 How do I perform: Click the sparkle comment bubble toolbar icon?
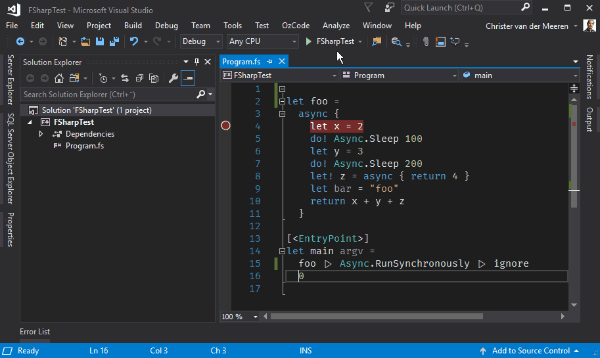click(455, 41)
